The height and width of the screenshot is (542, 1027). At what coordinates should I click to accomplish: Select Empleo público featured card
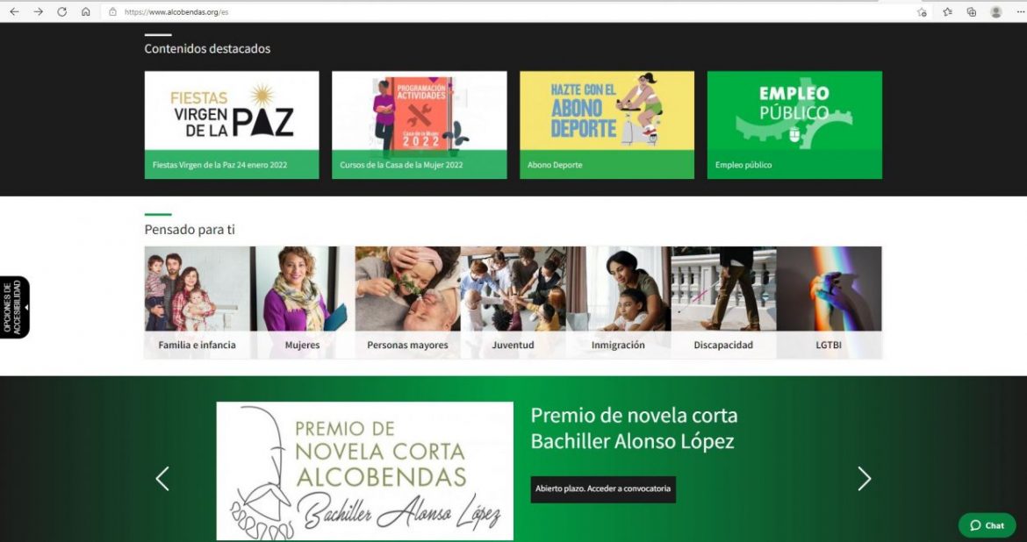click(x=794, y=125)
